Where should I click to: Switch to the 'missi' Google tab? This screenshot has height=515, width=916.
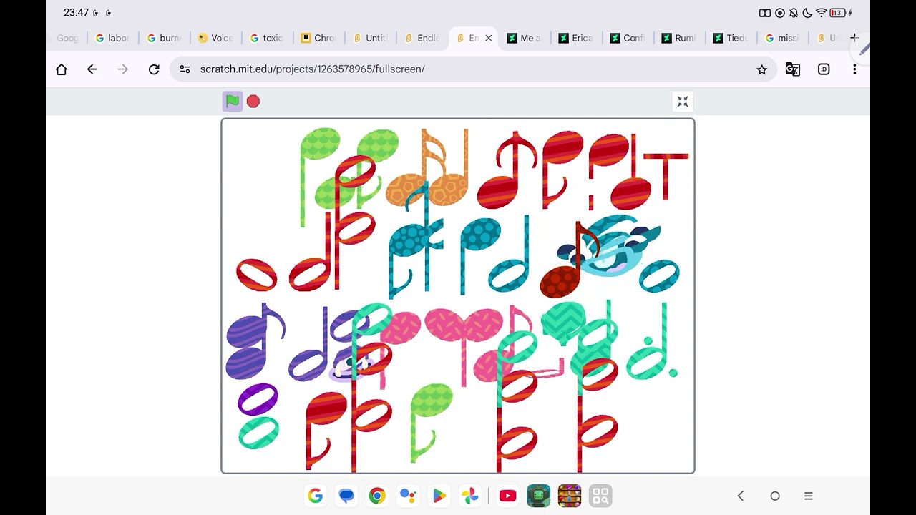coord(783,38)
